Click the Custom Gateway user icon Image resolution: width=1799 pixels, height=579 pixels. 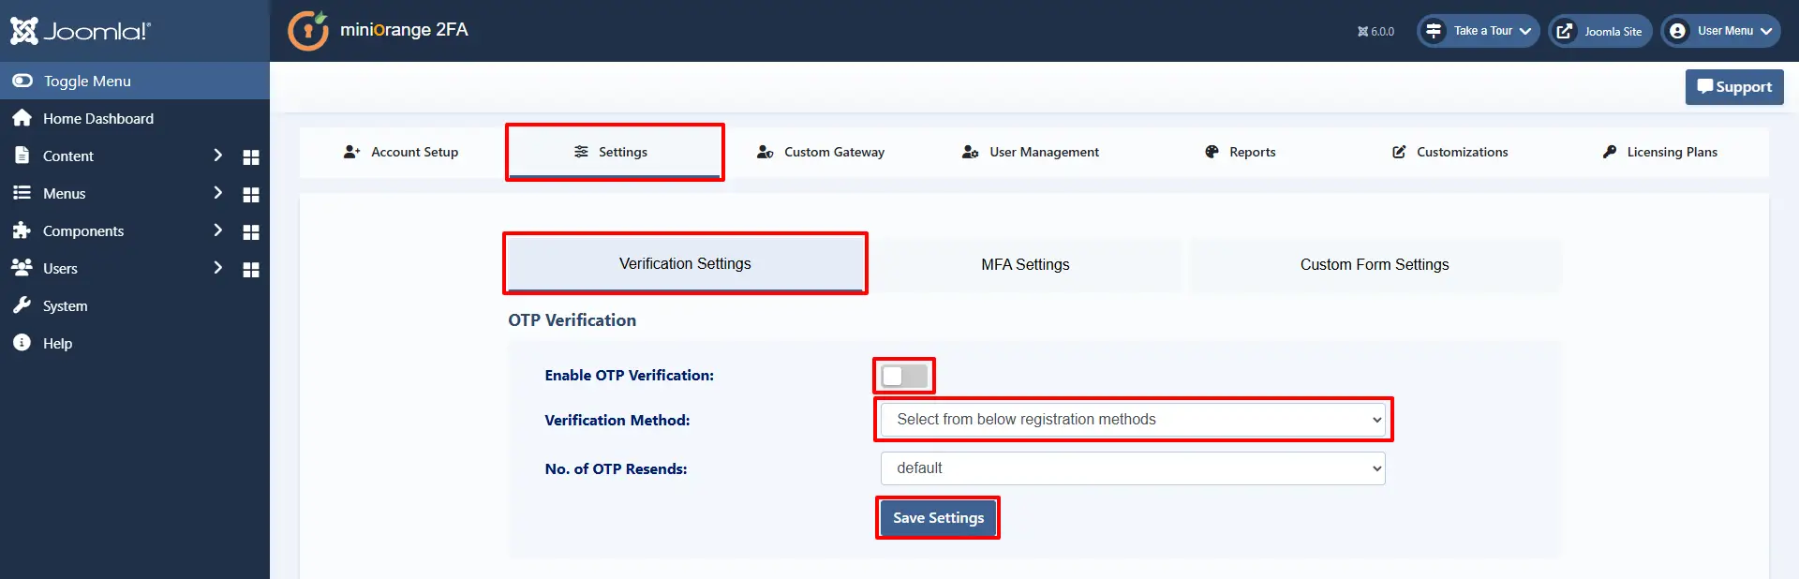(x=766, y=152)
